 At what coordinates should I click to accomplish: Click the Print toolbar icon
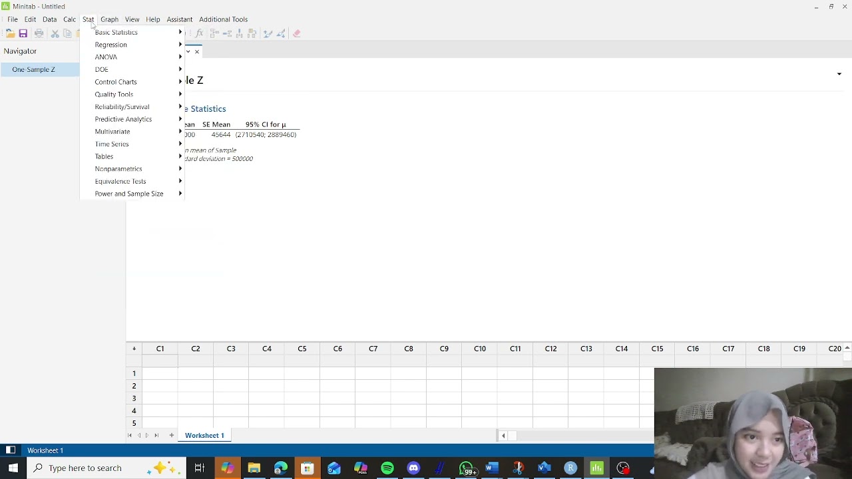click(x=39, y=33)
